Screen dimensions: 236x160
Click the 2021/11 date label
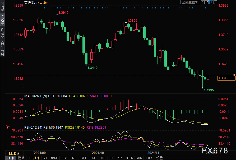click(x=153, y=153)
